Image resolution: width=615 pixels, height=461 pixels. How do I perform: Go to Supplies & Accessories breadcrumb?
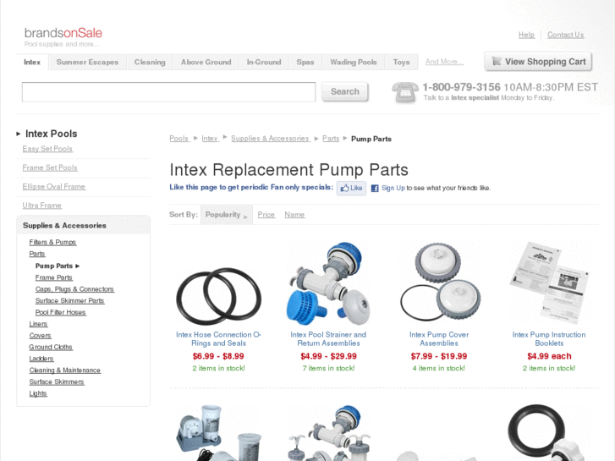tap(270, 139)
